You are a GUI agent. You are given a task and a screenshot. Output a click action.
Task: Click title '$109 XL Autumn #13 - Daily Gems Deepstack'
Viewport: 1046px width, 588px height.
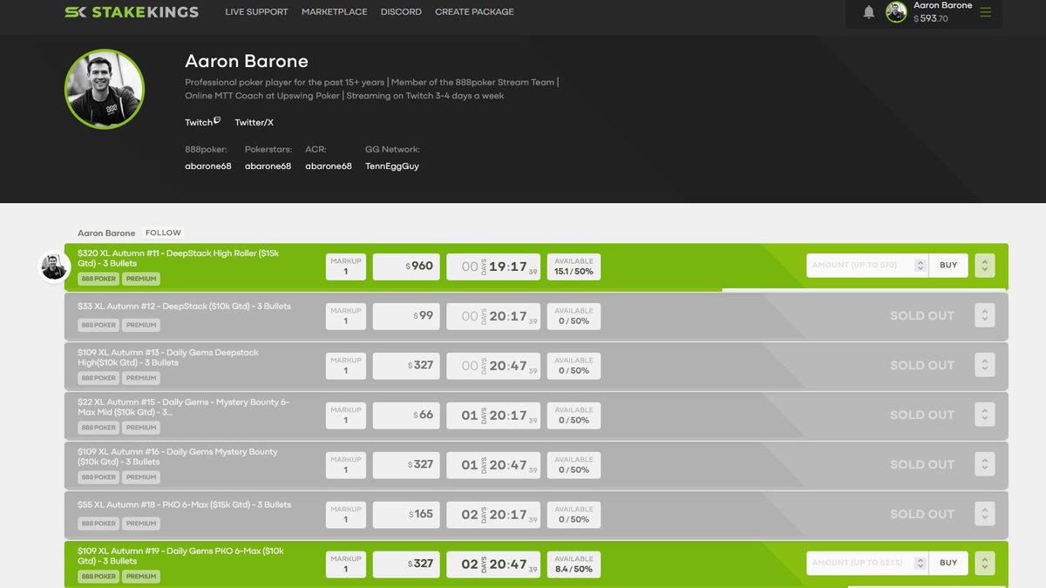pyautogui.click(x=168, y=357)
